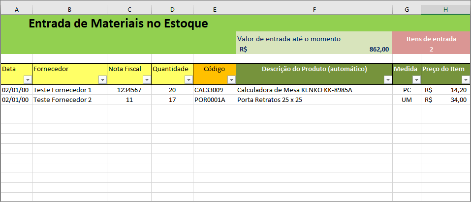The height and width of the screenshot is (202, 471).
Task: Expand Descrição do Produto filter arrow
Action: click(x=388, y=80)
